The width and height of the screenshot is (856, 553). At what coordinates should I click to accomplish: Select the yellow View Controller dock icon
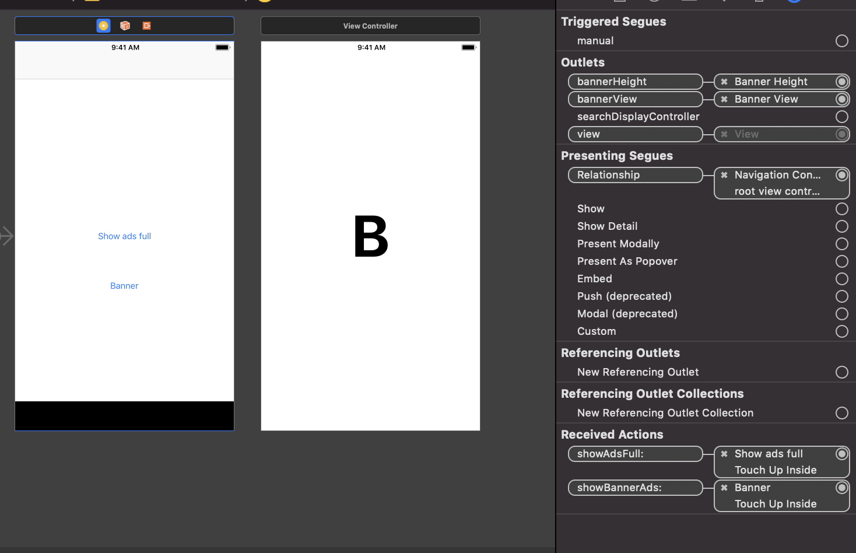point(103,26)
